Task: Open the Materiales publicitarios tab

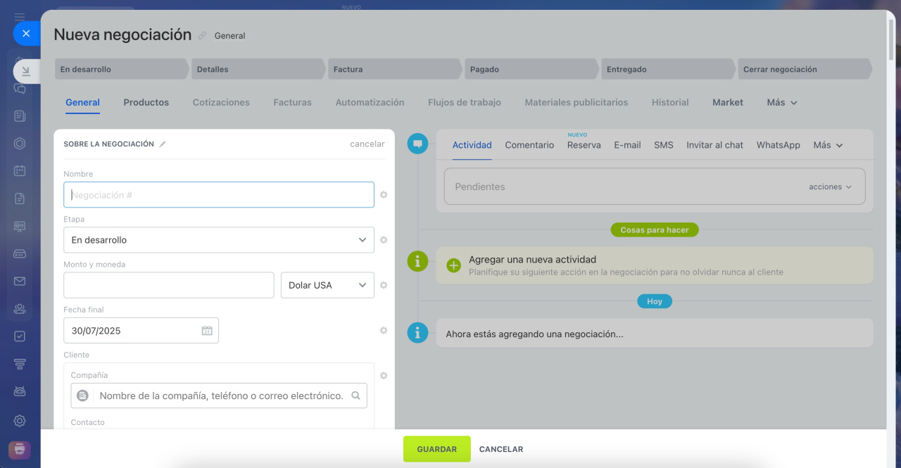Action: 576,103
